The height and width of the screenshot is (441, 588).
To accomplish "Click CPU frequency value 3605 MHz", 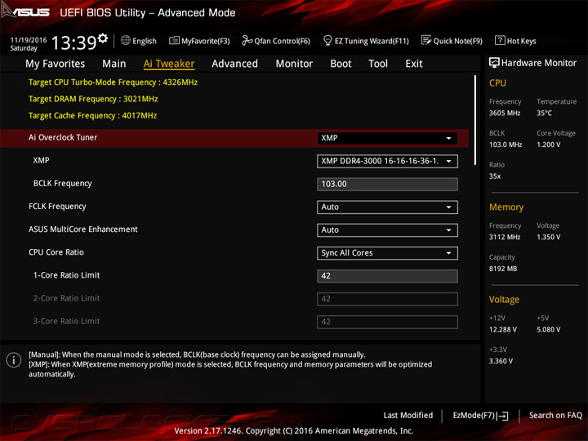I will coord(505,113).
